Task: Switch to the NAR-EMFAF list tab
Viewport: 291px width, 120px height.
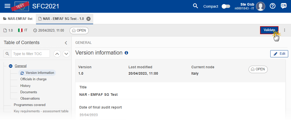Action: (x=18, y=19)
